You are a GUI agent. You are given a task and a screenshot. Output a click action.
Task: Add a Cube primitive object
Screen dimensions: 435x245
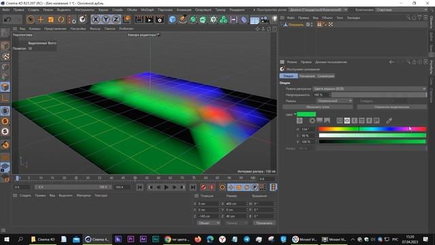tap(172, 20)
